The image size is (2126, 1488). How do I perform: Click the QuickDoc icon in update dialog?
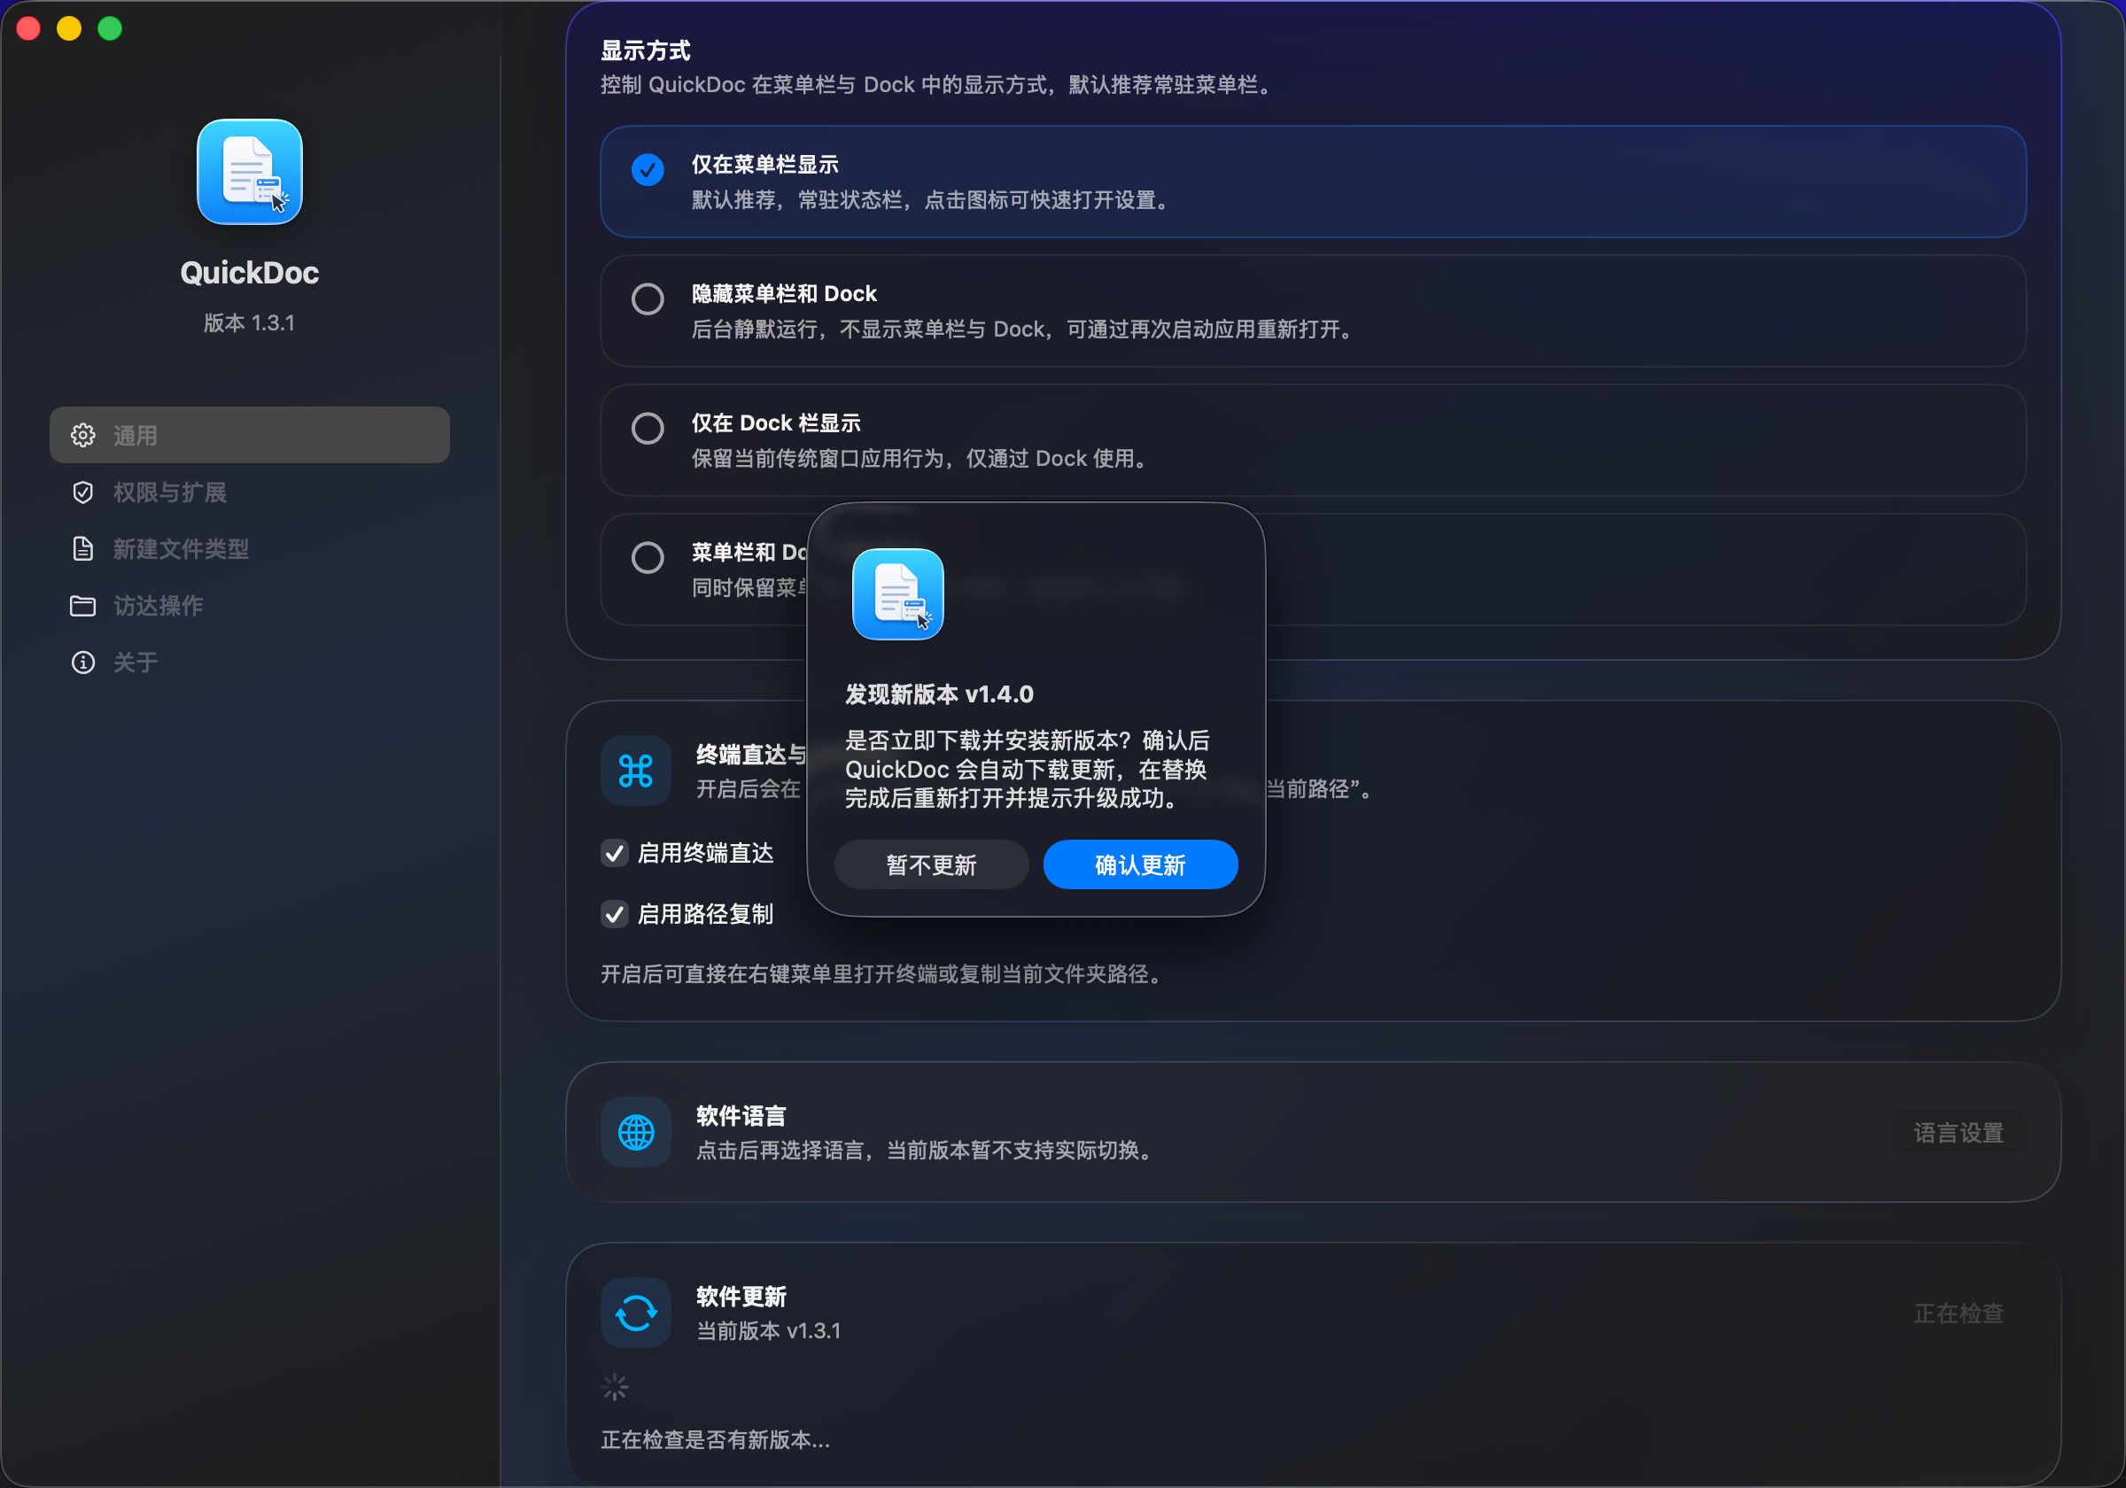coord(897,593)
